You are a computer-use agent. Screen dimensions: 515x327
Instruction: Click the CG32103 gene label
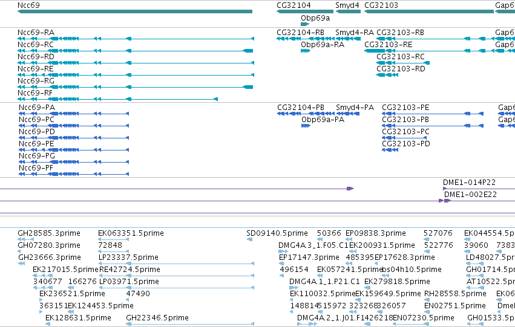click(x=381, y=5)
